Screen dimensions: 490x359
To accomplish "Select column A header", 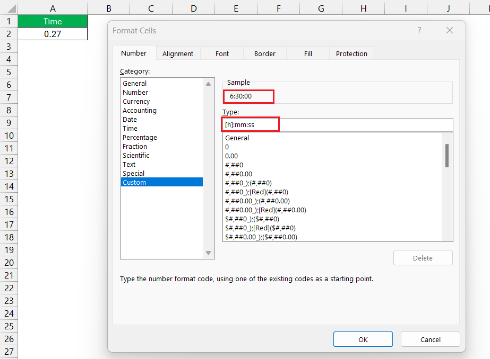I will click(53, 8).
